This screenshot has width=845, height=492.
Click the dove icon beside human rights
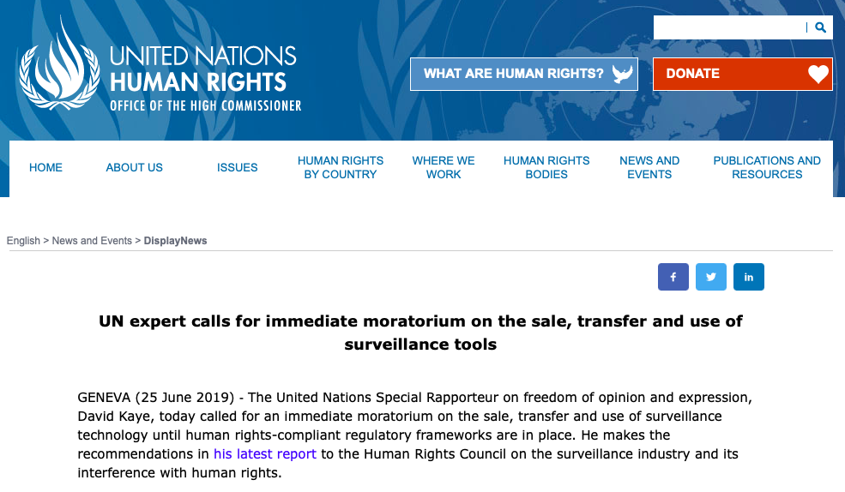tap(623, 74)
